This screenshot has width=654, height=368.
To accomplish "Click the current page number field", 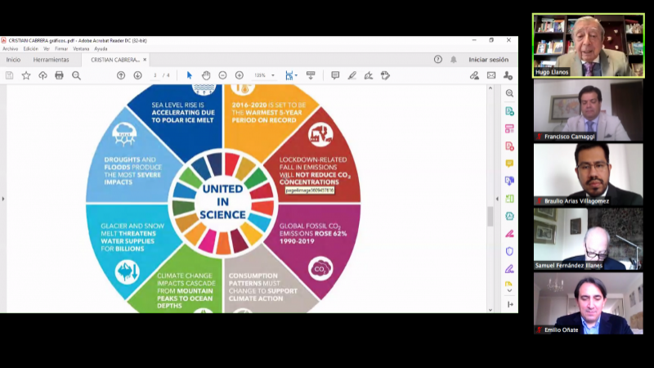I will [155, 75].
